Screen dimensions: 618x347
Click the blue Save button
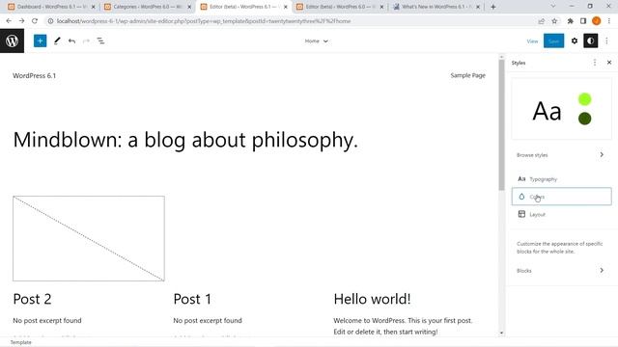point(553,40)
